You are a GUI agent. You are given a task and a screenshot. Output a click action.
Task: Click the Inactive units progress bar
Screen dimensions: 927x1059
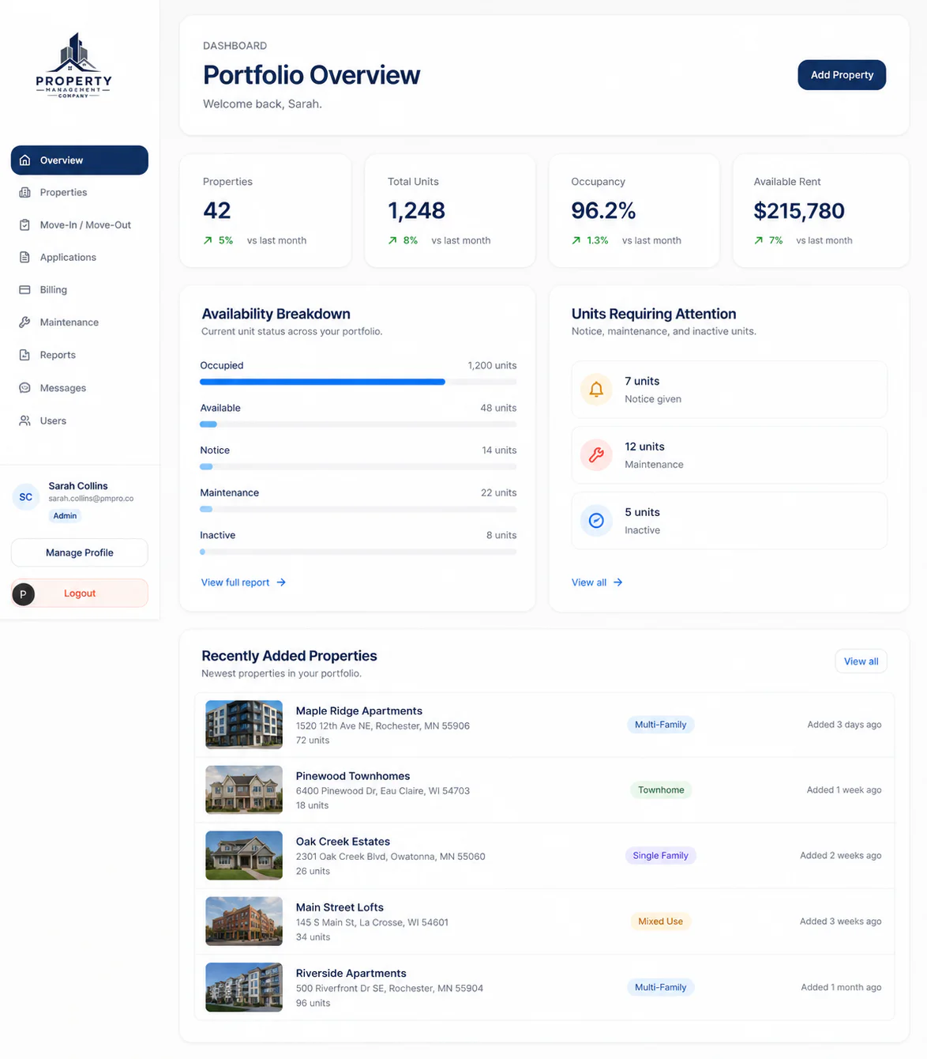click(x=358, y=552)
